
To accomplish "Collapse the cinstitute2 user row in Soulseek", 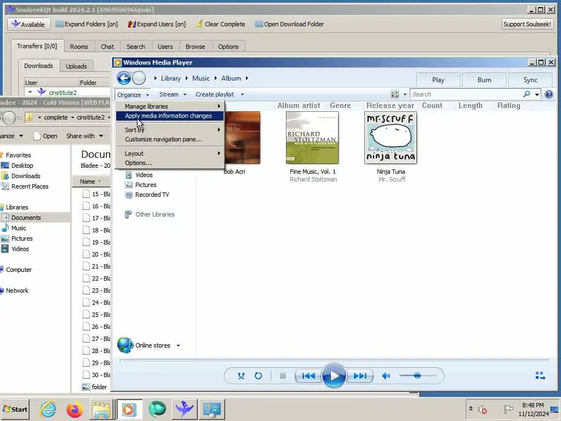I will point(30,92).
